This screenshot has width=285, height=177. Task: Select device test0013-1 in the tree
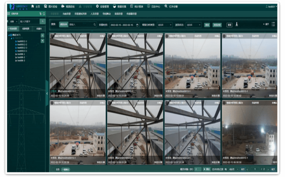21,51
